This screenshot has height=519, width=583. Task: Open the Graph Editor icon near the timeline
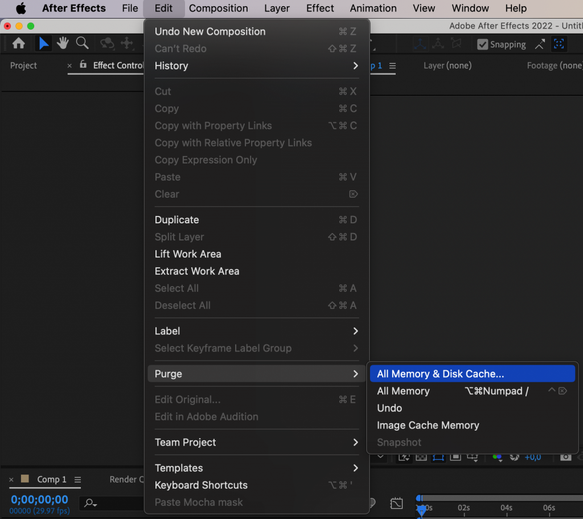click(397, 502)
